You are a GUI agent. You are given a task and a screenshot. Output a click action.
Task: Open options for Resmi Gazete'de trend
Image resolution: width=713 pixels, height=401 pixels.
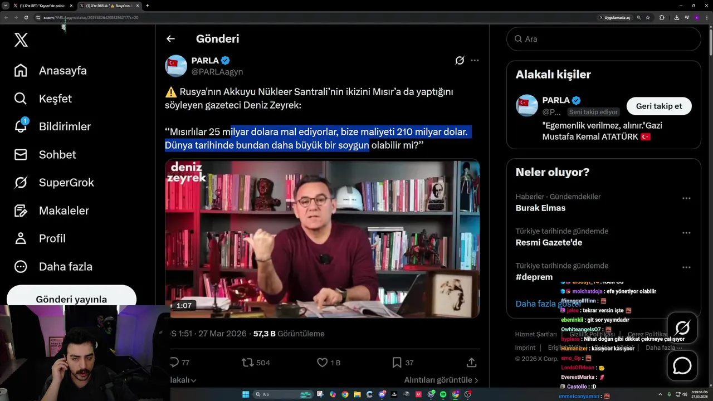click(x=686, y=233)
